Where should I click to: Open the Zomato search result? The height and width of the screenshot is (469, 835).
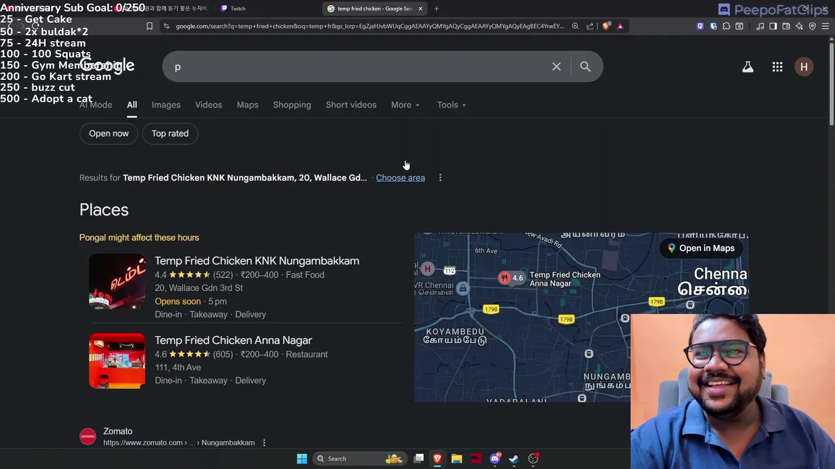click(117, 431)
